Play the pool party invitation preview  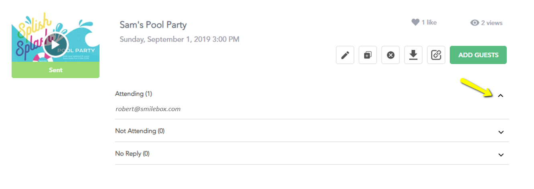click(x=56, y=44)
